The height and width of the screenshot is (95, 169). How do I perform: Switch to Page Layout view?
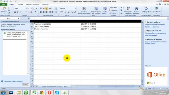pos(143,89)
